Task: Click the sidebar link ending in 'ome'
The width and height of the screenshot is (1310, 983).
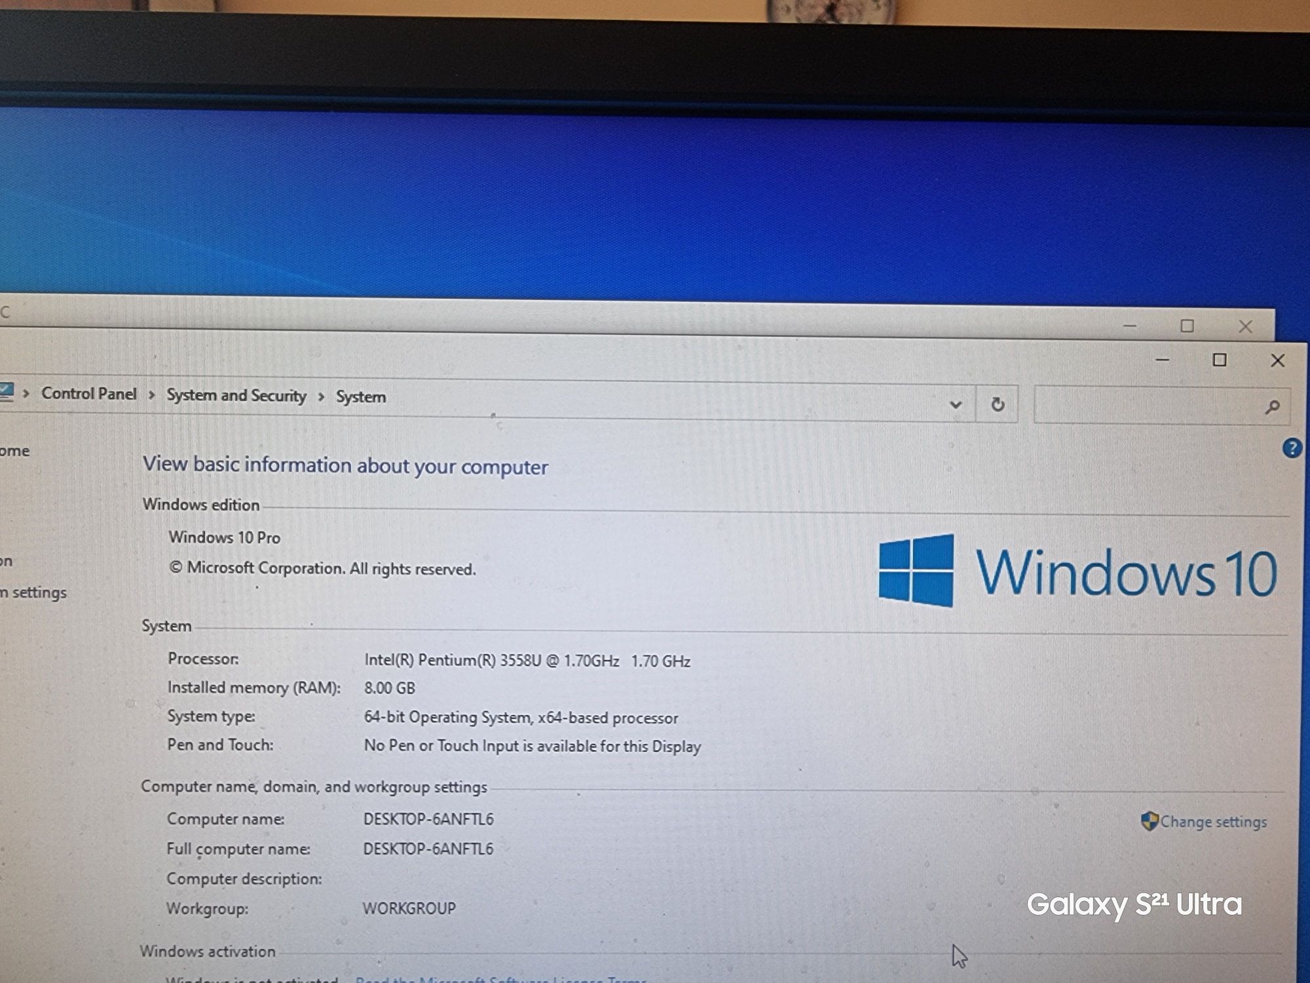Action: (x=15, y=451)
